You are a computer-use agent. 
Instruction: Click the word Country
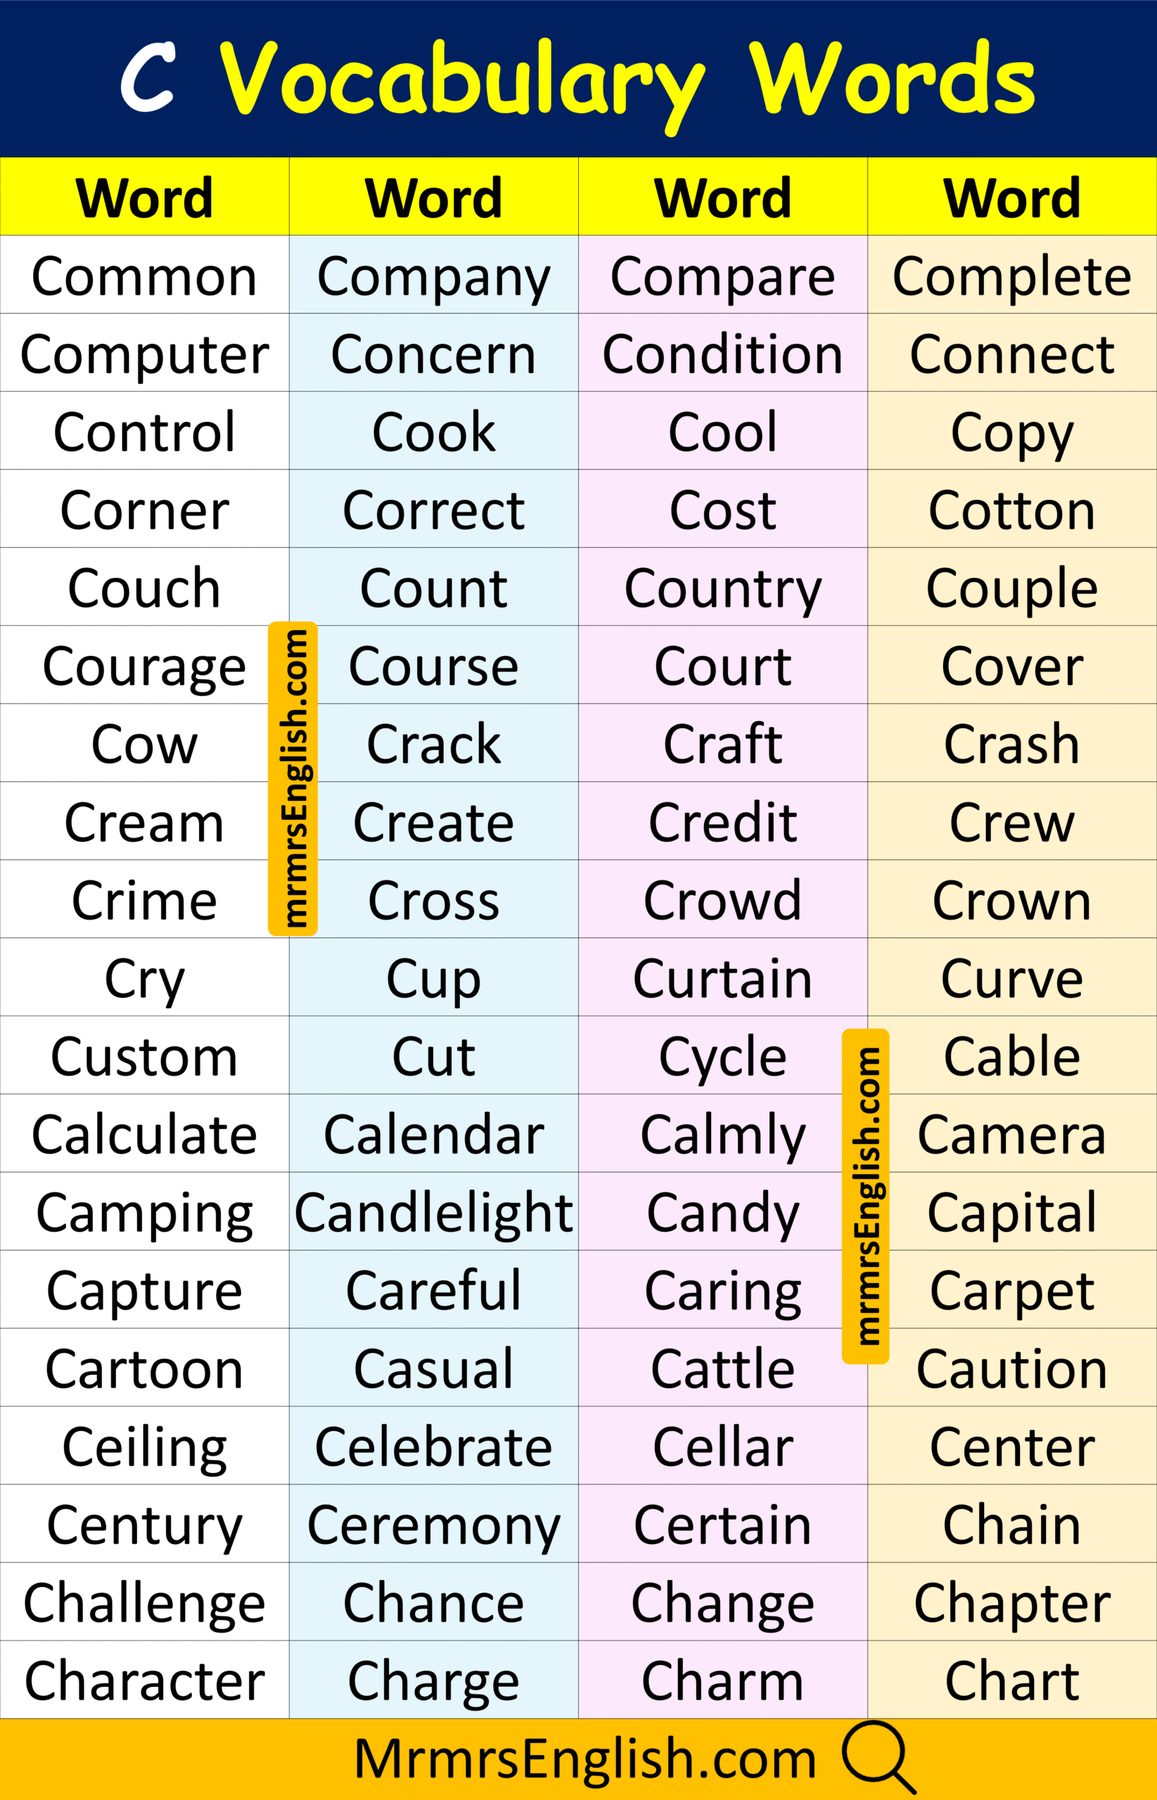coord(723,588)
